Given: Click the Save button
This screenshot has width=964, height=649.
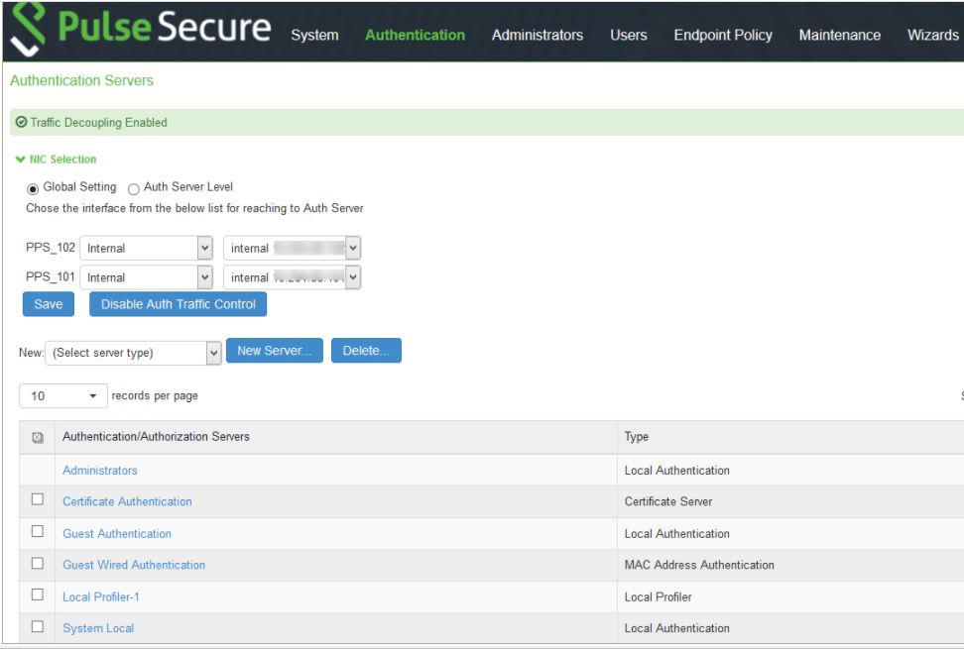Looking at the screenshot, I should (x=48, y=304).
